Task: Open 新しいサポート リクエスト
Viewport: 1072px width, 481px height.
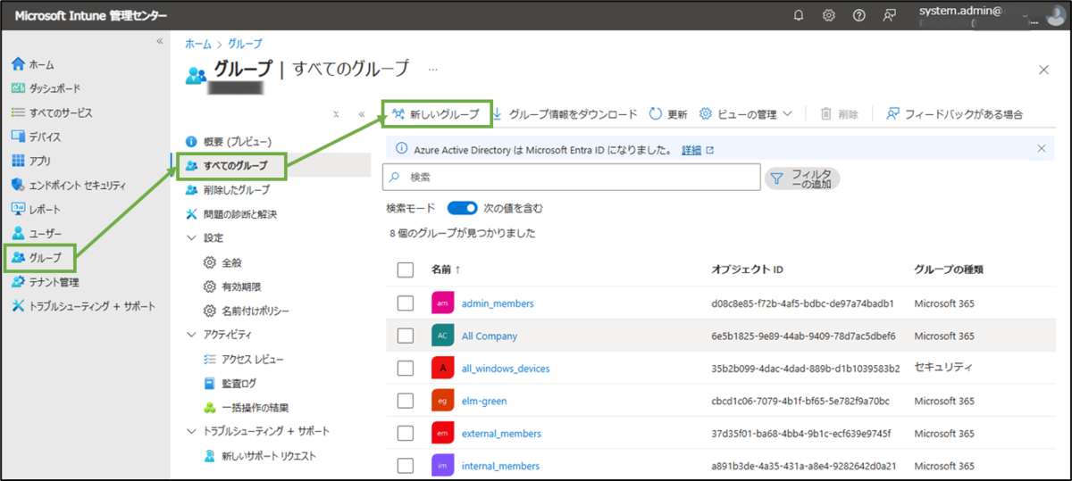Action: point(259,455)
